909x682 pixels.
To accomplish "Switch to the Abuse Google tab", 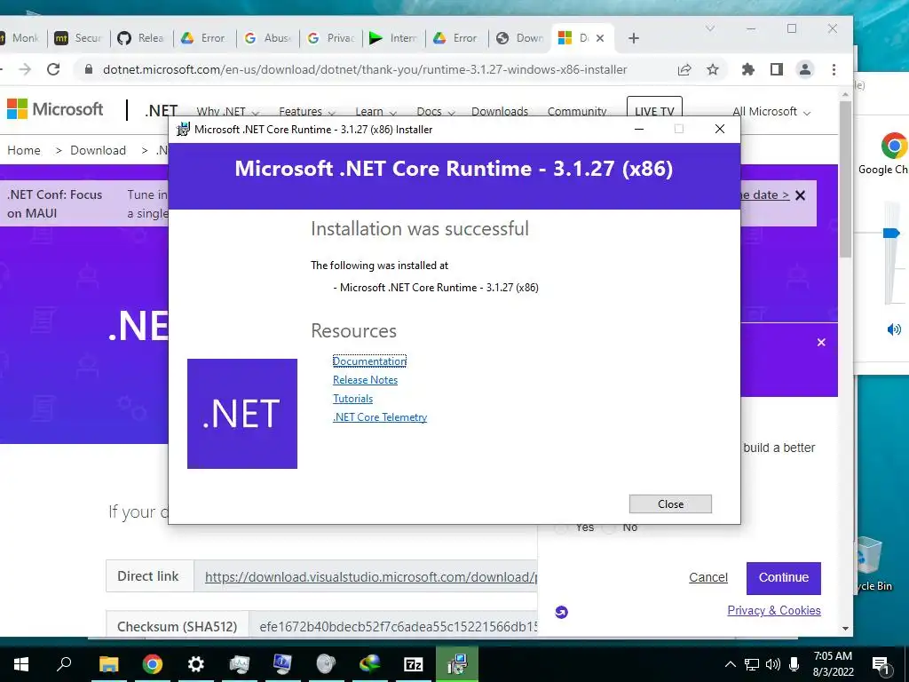I will point(267,38).
